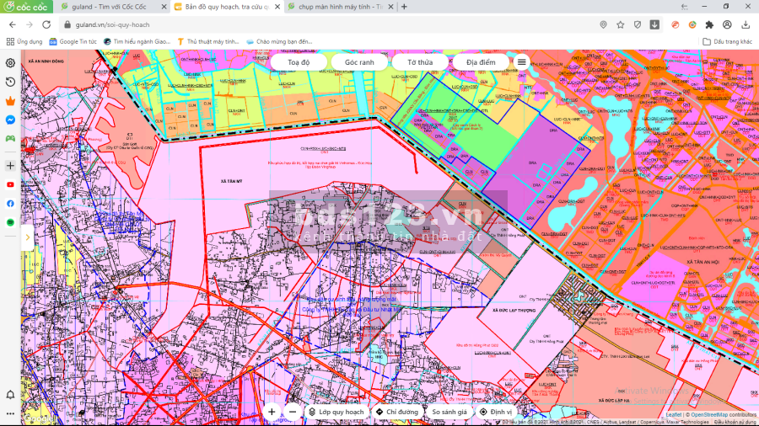Open the 'Thủ thuật máy tính...' bookmark
Image resolution: width=759 pixels, height=426 pixels.
pyautogui.click(x=208, y=41)
